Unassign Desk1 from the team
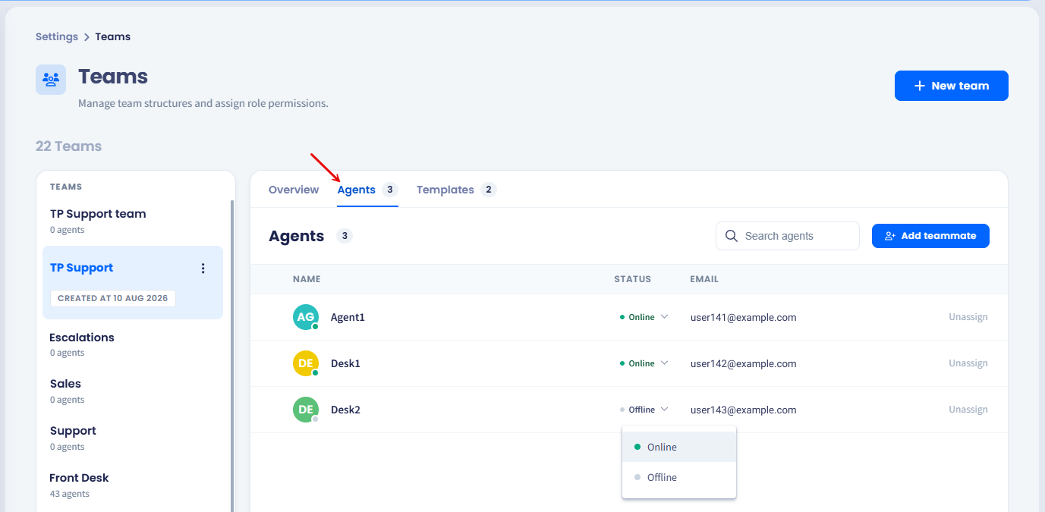Image resolution: width=1045 pixels, height=512 pixels. pos(968,363)
